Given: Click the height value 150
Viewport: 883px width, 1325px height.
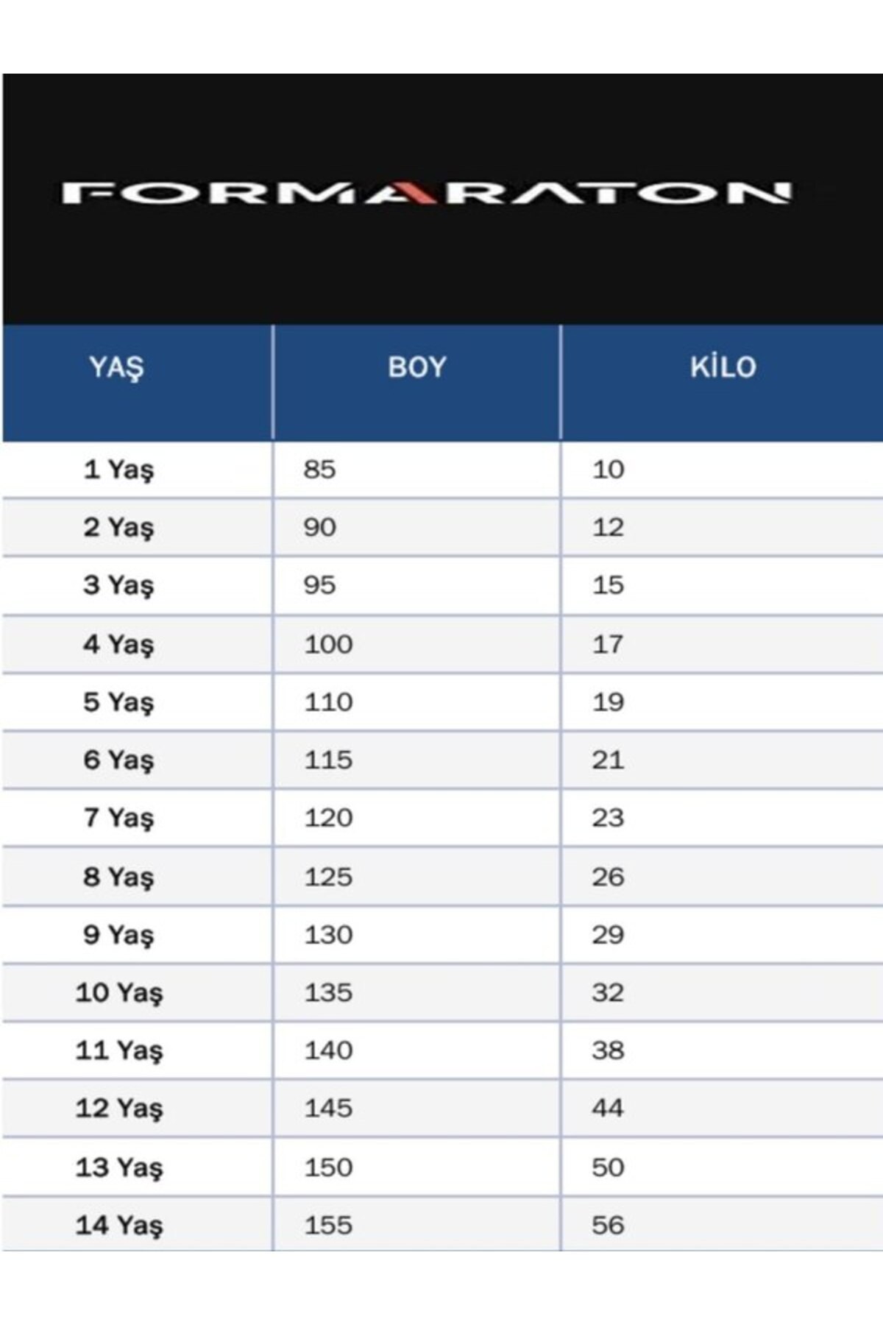Looking at the screenshot, I should click(x=328, y=1167).
